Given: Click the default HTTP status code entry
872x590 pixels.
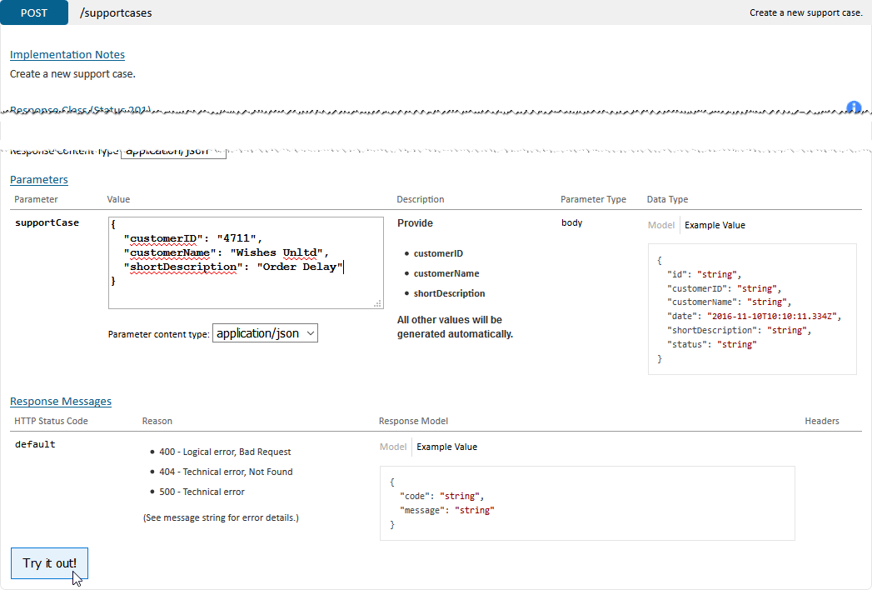Looking at the screenshot, I should coord(35,445).
